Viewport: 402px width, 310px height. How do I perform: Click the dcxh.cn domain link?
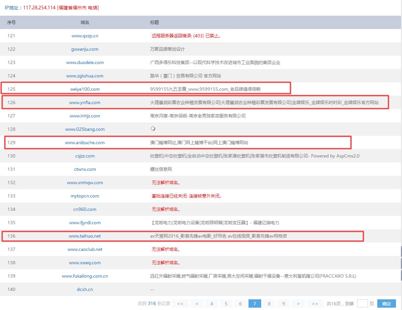[85, 289]
